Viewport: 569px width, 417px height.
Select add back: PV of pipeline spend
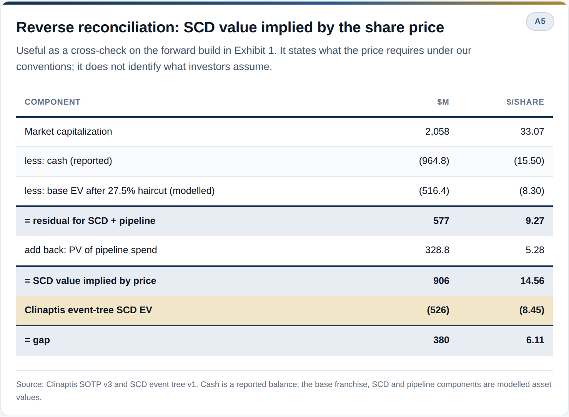91,250
